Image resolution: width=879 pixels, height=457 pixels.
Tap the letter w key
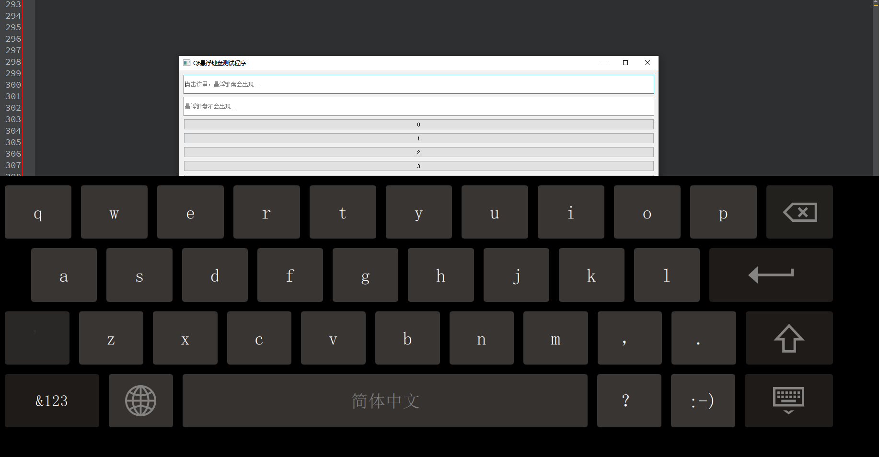pyautogui.click(x=114, y=212)
